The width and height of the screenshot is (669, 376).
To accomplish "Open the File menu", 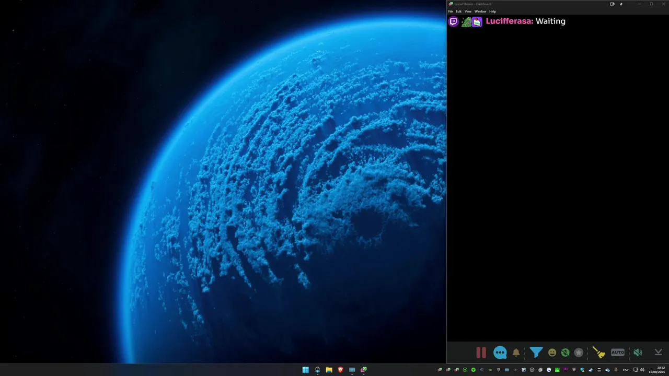I will tap(451, 11).
